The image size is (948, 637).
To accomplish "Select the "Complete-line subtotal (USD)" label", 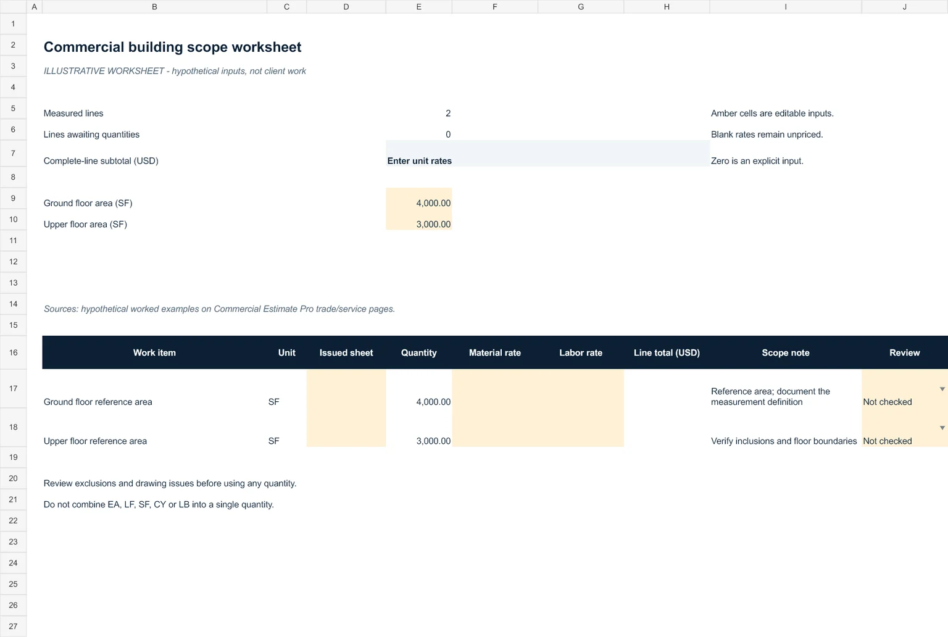I will 101,161.
